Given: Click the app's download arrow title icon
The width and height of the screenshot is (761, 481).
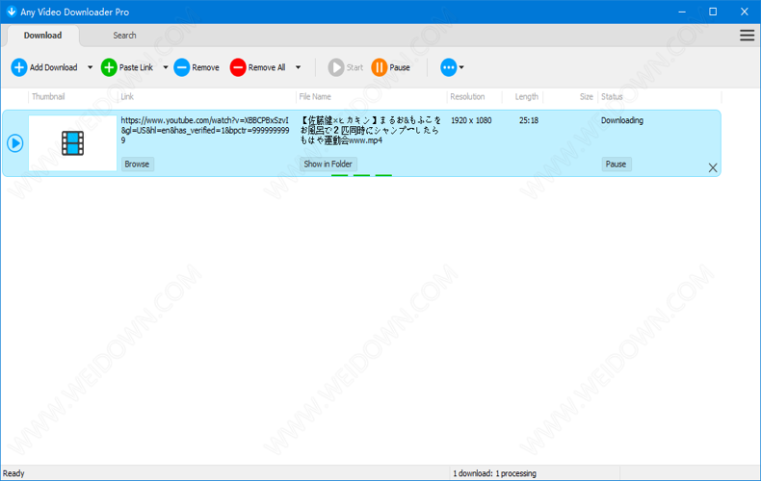Looking at the screenshot, I should pos(12,12).
